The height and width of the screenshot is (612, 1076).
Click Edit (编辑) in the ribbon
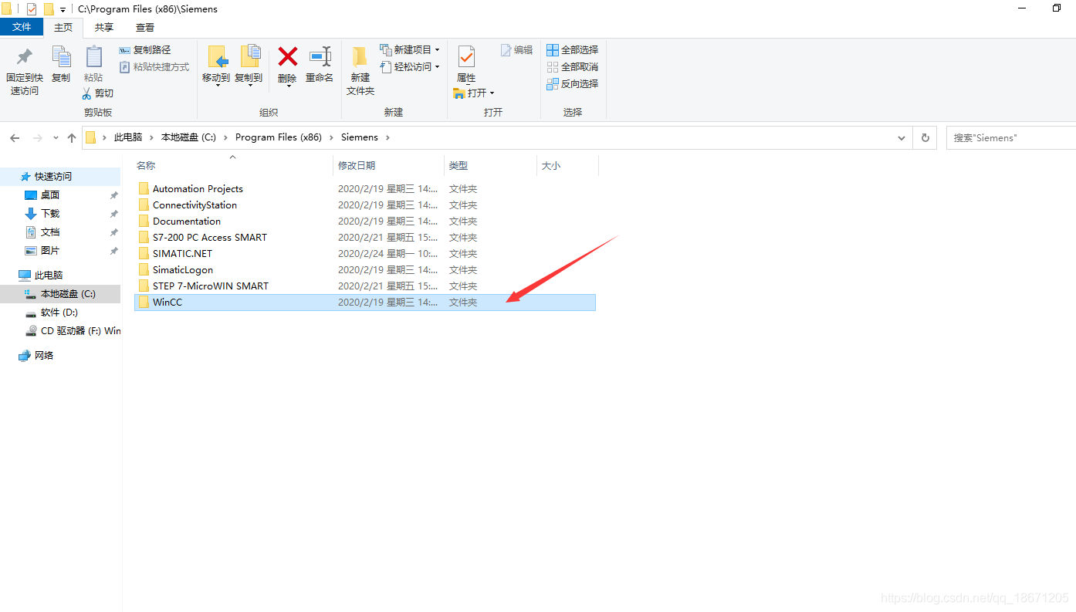coord(516,50)
